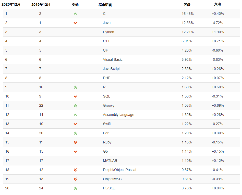Click the double up arrow for PL/SQL
This screenshot has width=242, height=195.
click(75, 188)
